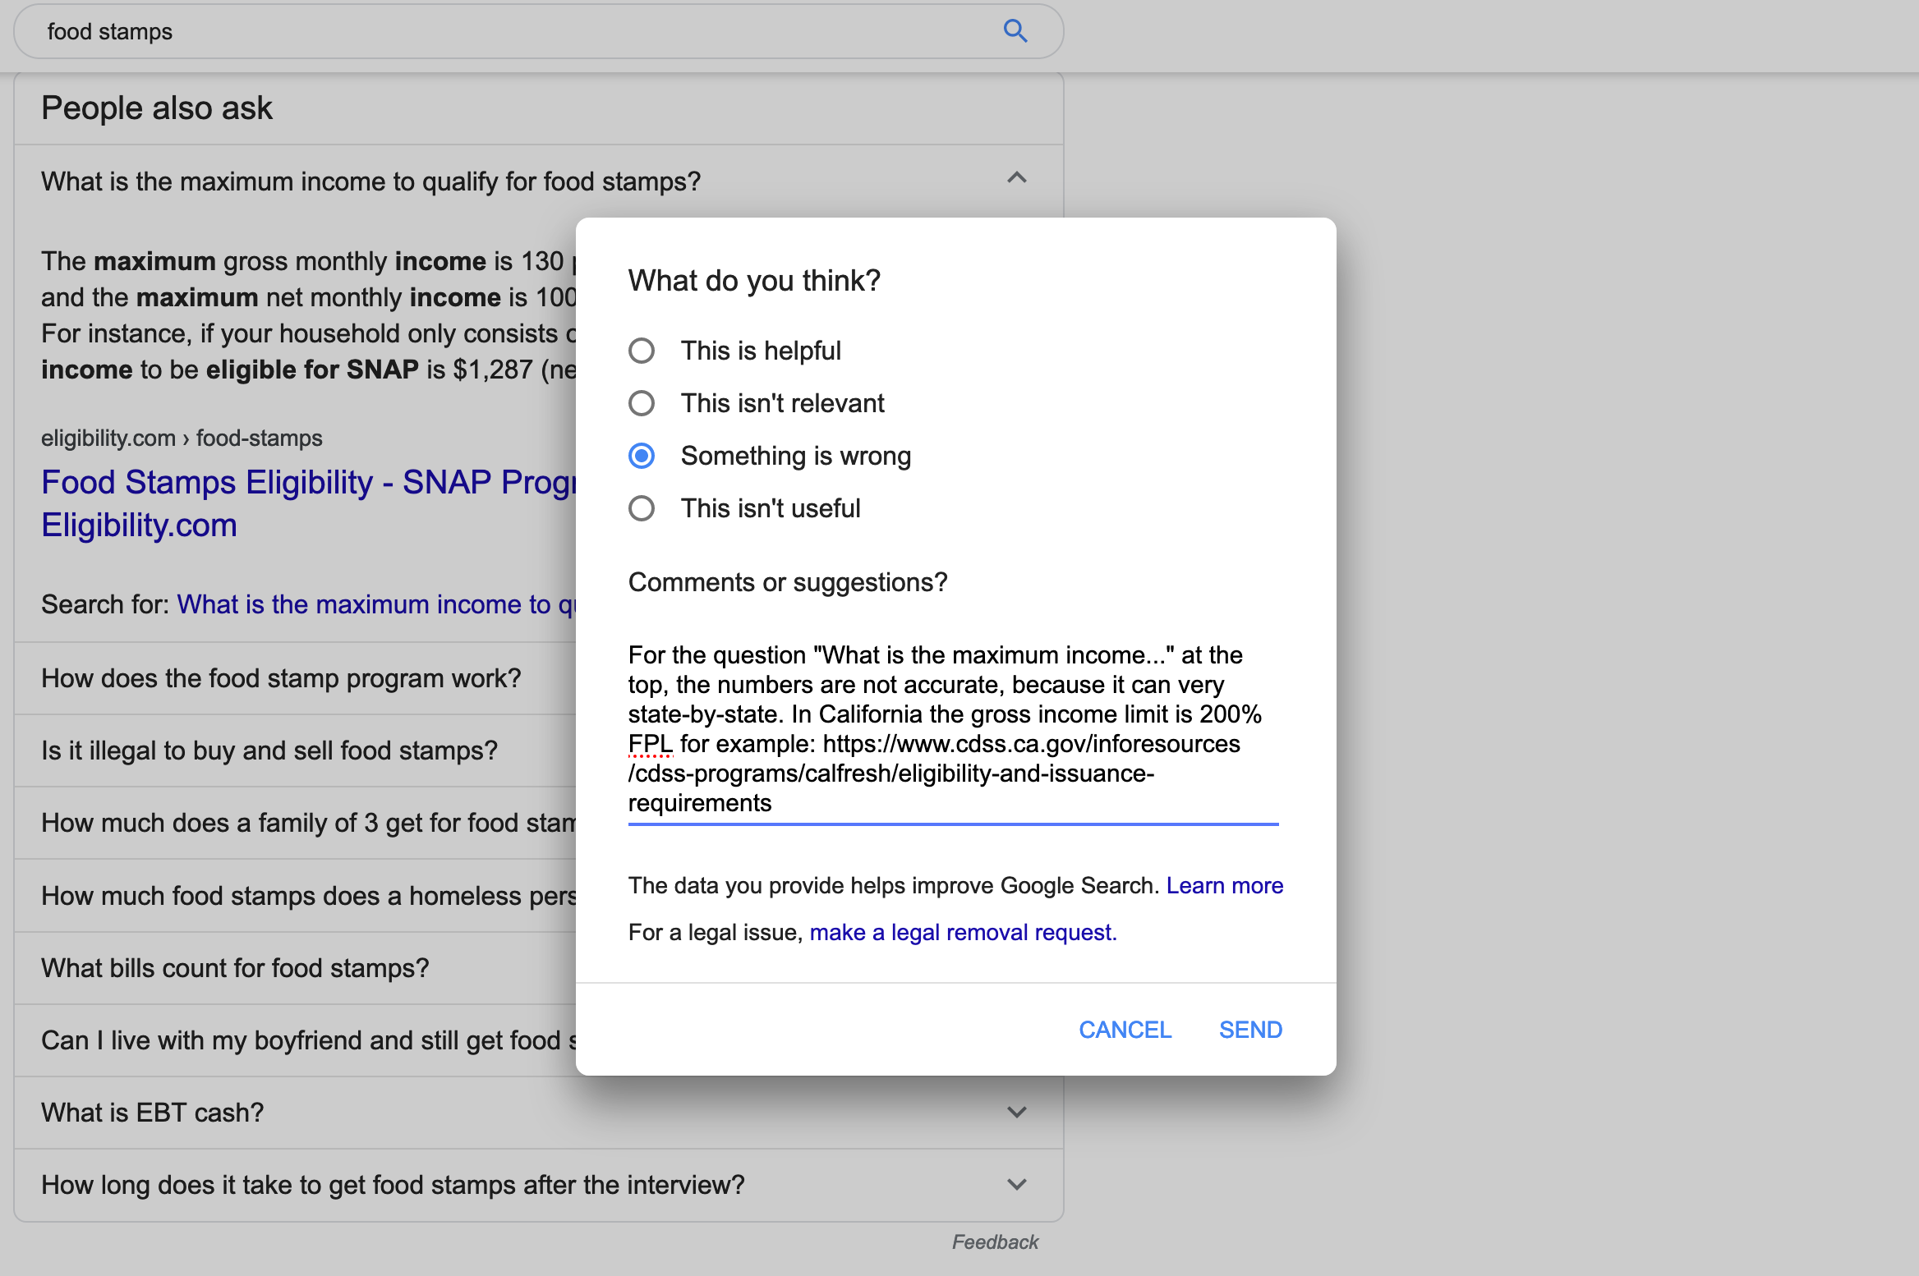
Task: Expand the 'What is EBT cash?' chevron
Action: [1017, 1113]
